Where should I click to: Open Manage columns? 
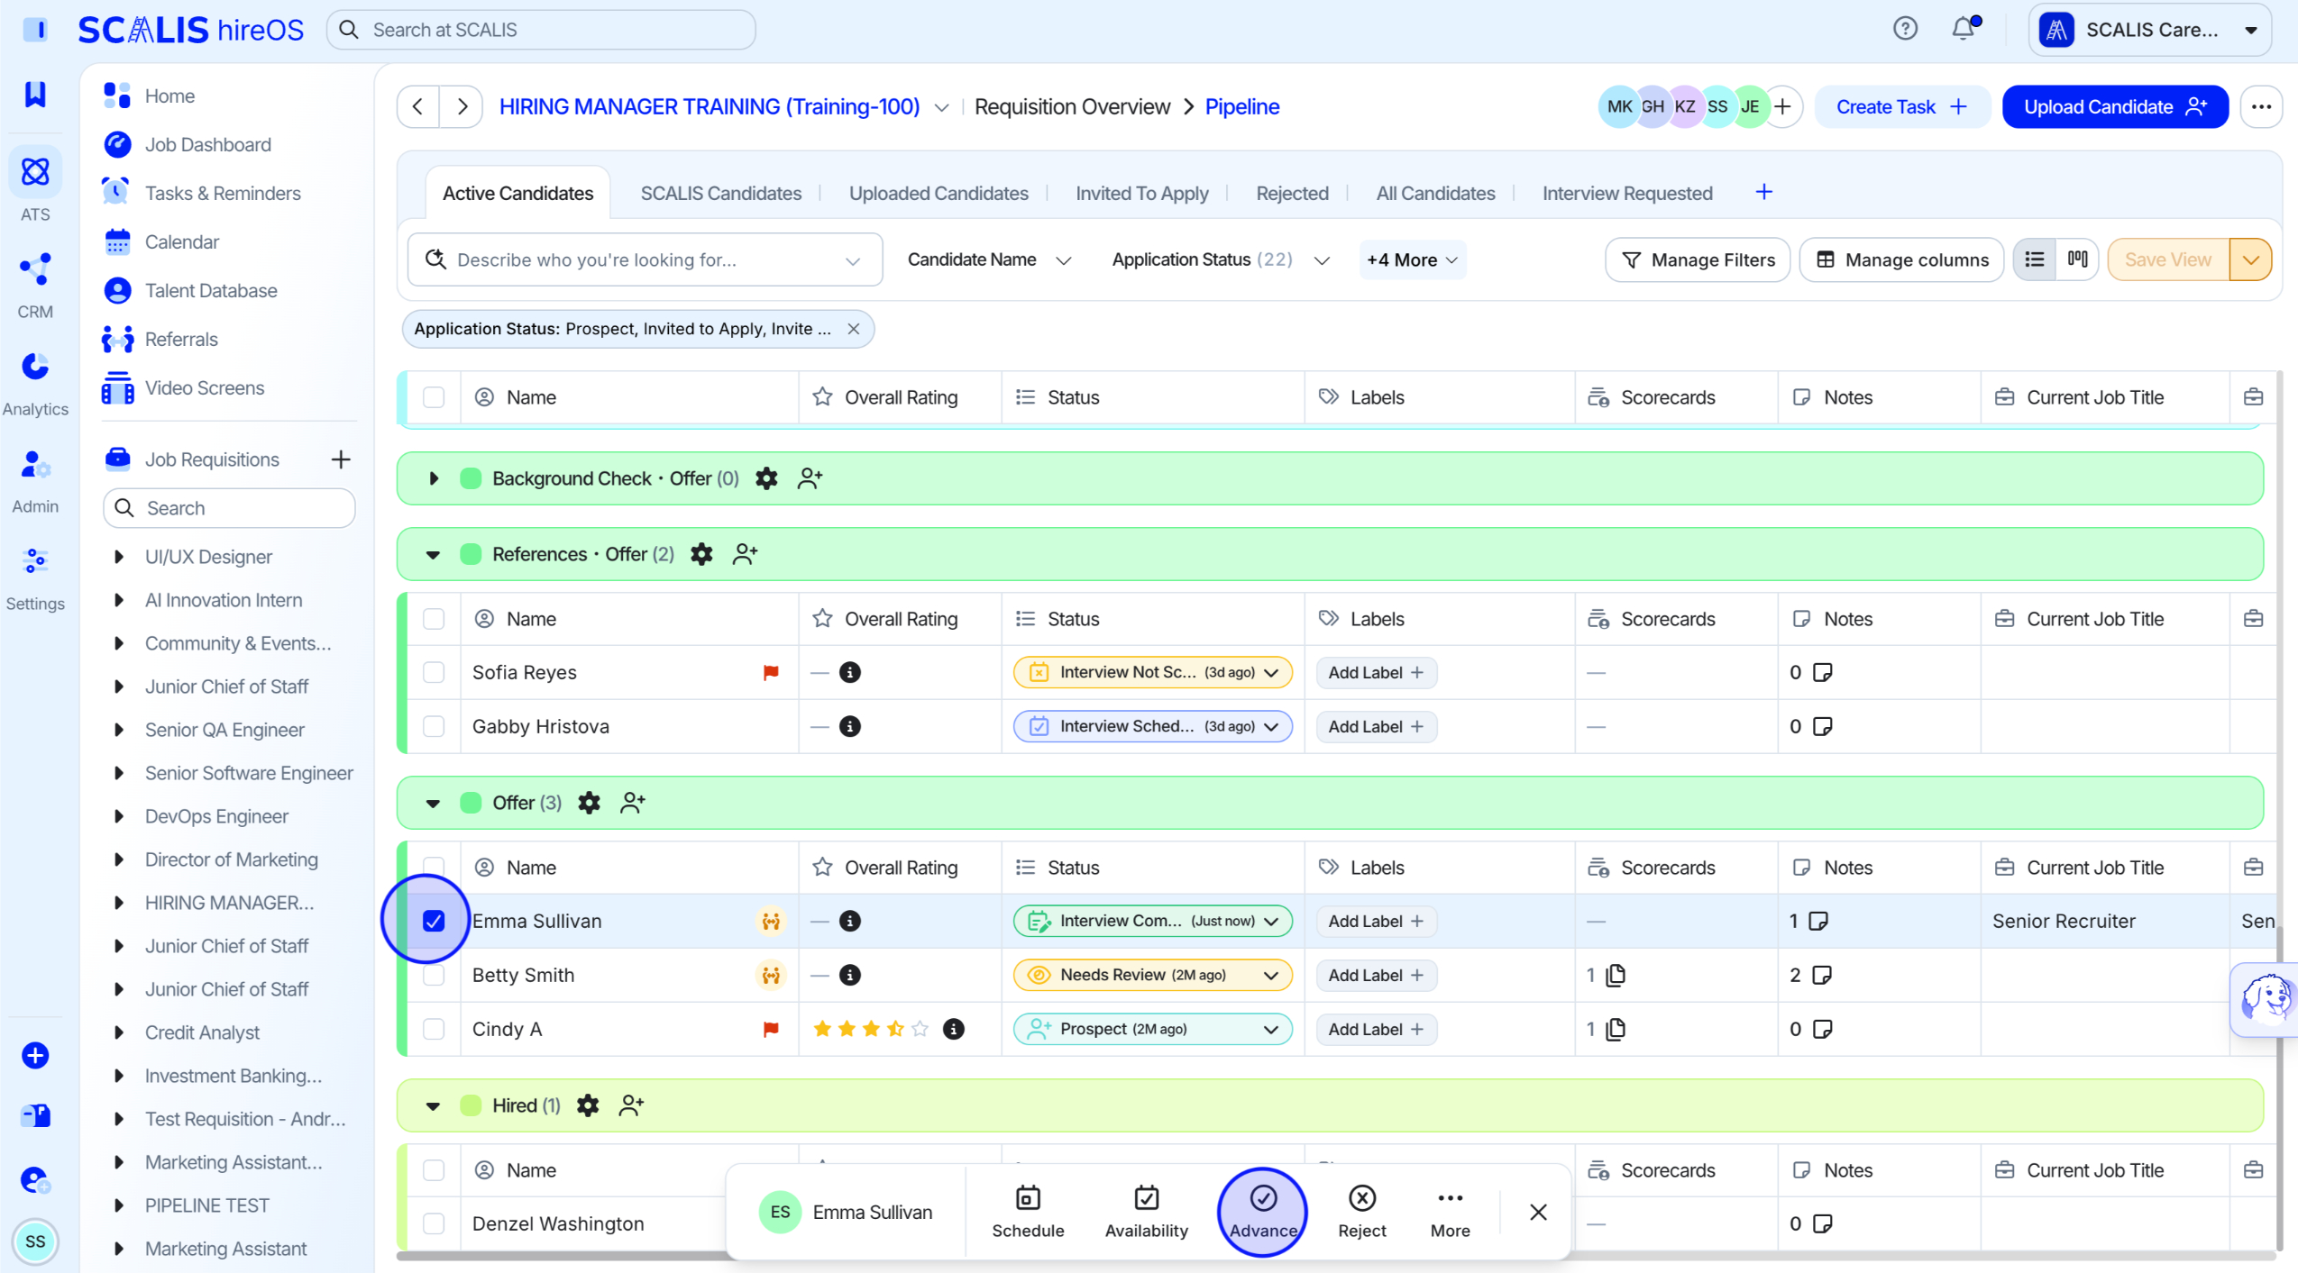click(x=1900, y=259)
